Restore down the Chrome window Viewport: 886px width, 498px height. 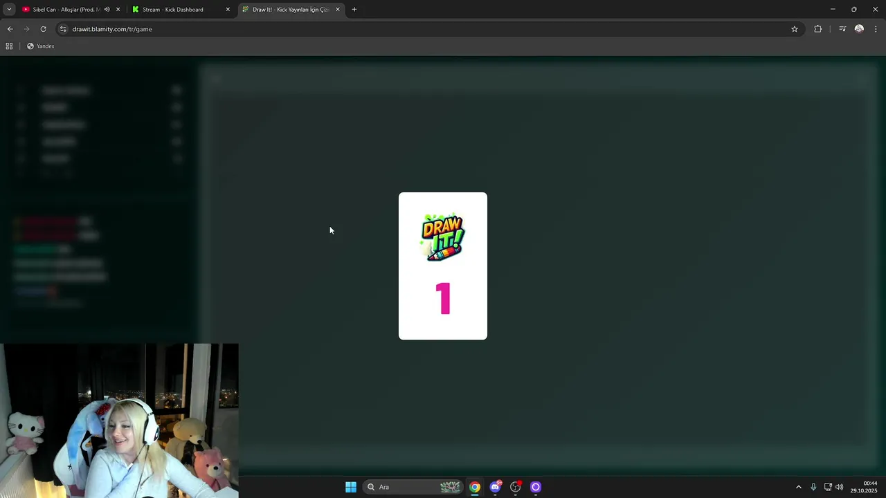click(x=854, y=10)
